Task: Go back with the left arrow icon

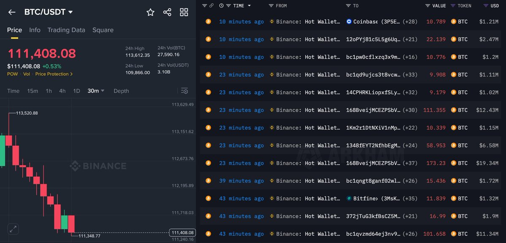Action: click(12, 12)
